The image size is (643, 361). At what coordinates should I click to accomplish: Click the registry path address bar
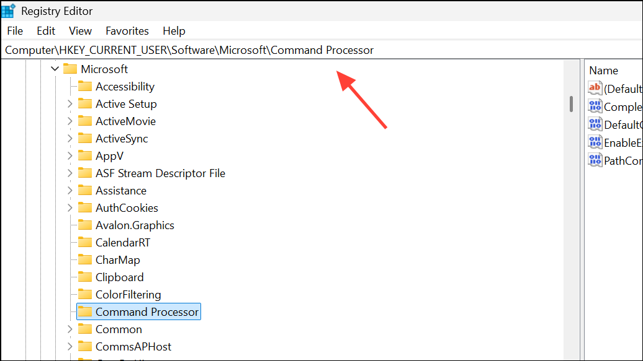pos(321,50)
